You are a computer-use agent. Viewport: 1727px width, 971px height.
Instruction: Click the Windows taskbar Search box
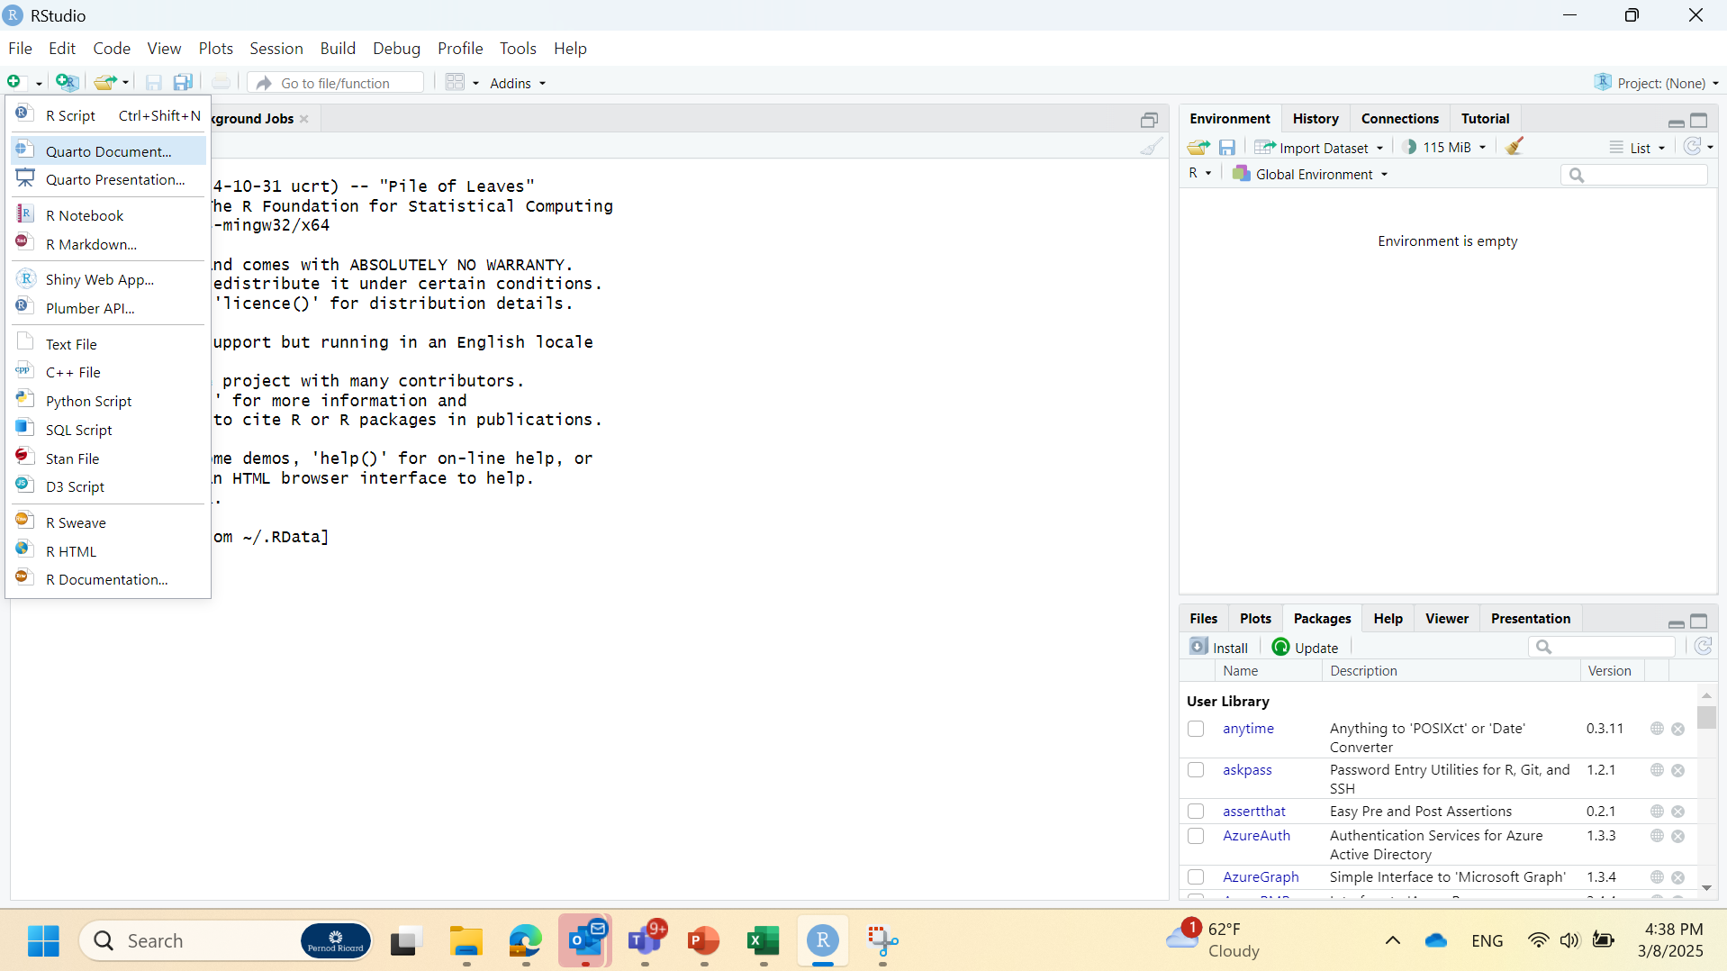(226, 941)
